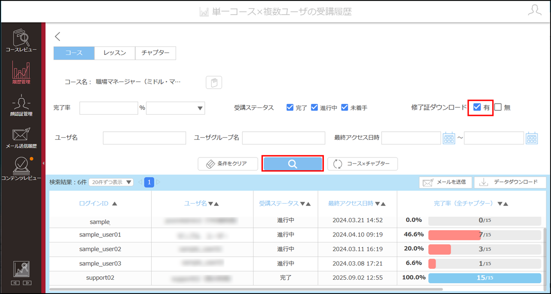
Task: Open the calendar for end access date
Action: pos(532,138)
